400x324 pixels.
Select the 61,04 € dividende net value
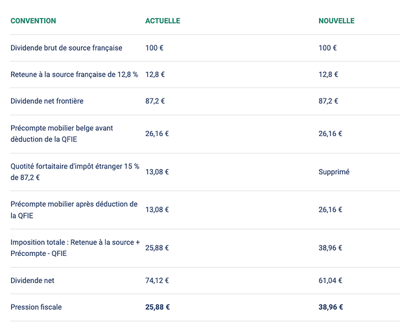(x=330, y=281)
